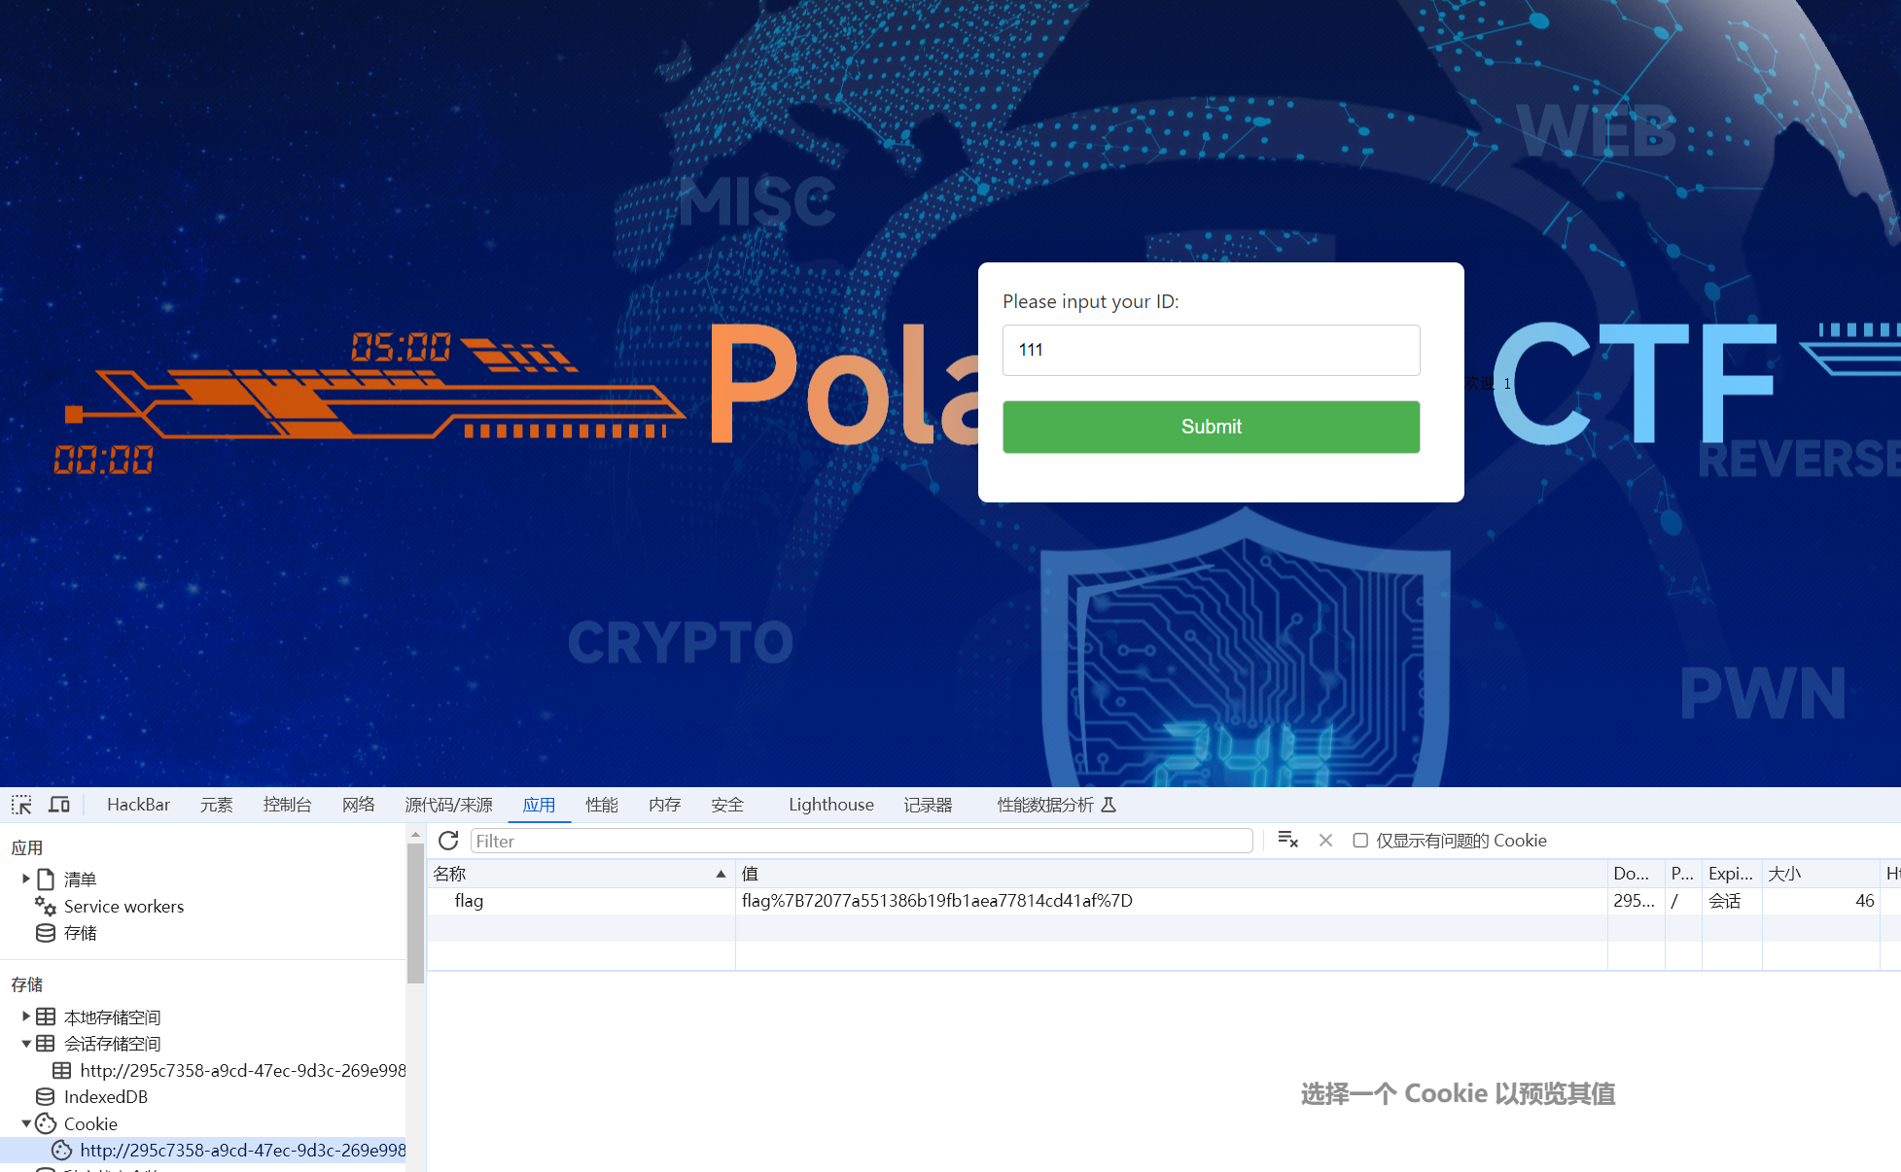Click the Cookie clock icon in sidebar

click(45, 1123)
